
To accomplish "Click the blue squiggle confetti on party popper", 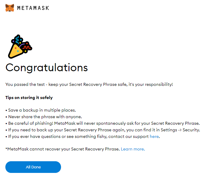I will [17, 40].
